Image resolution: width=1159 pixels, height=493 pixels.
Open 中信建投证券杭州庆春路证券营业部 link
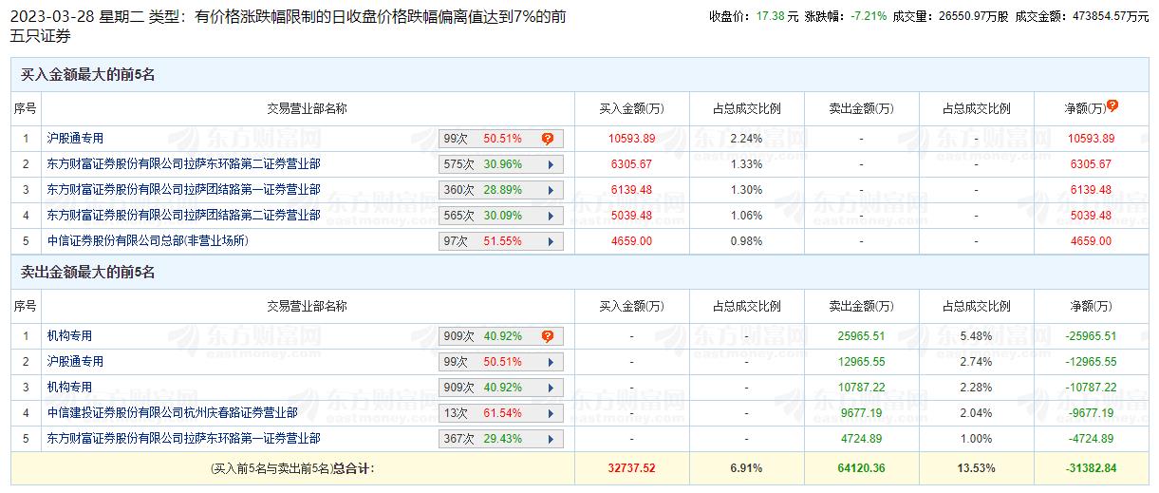pos(173,413)
